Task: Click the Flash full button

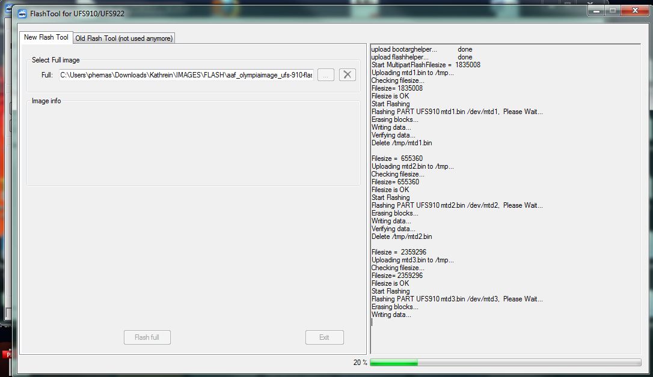Action: click(147, 337)
